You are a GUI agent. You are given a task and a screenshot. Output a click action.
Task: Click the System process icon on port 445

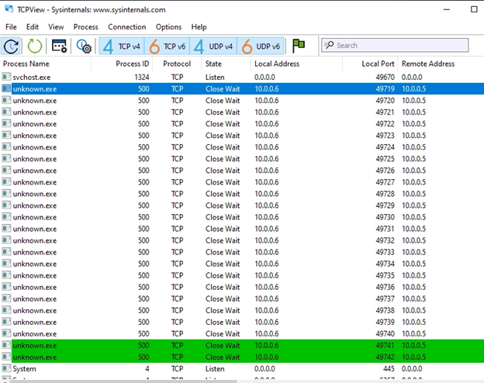click(x=6, y=368)
